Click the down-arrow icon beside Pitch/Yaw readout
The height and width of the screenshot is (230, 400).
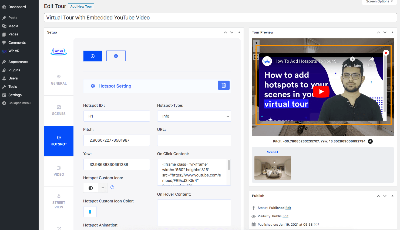click(x=370, y=141)
